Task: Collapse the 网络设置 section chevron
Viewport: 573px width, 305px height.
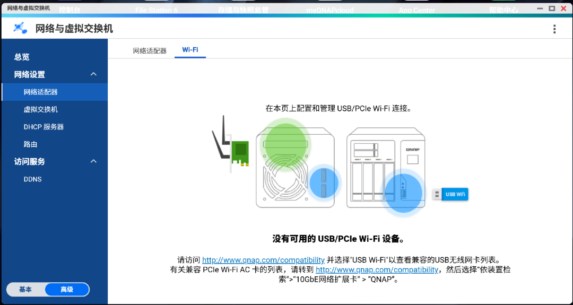Action: (93, 74)
